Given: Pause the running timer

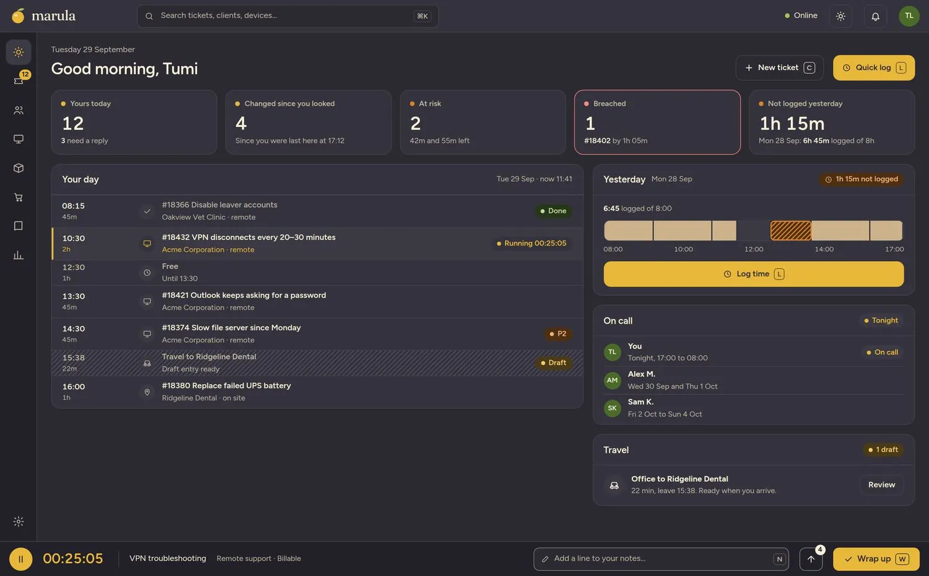Looking at the screenshot, I should (20, 559).
